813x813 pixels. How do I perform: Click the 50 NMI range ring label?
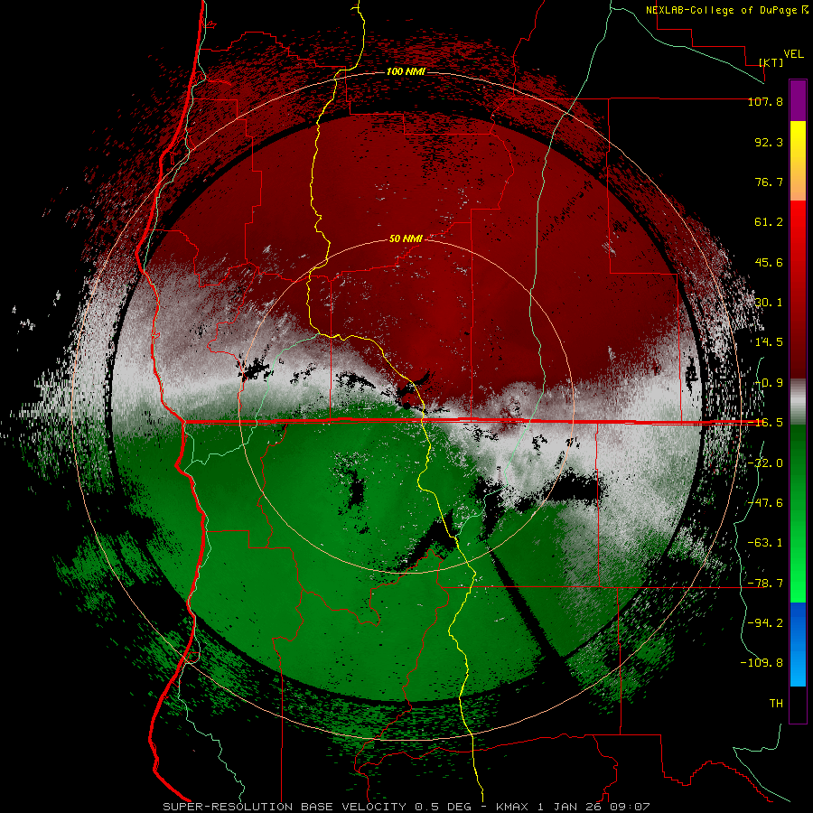tap(406, 238)
